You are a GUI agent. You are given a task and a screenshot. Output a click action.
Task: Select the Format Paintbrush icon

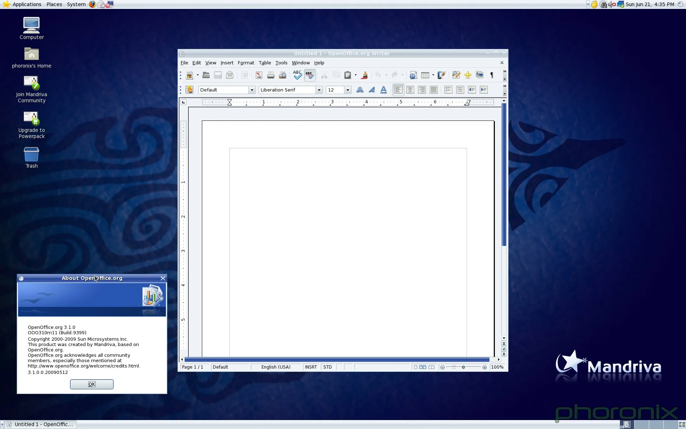[364, 75]
